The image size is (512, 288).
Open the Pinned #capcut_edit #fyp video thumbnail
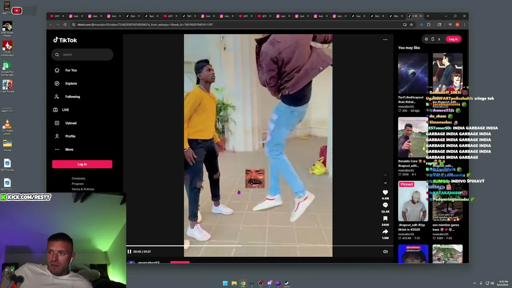(x=413, y=201)
